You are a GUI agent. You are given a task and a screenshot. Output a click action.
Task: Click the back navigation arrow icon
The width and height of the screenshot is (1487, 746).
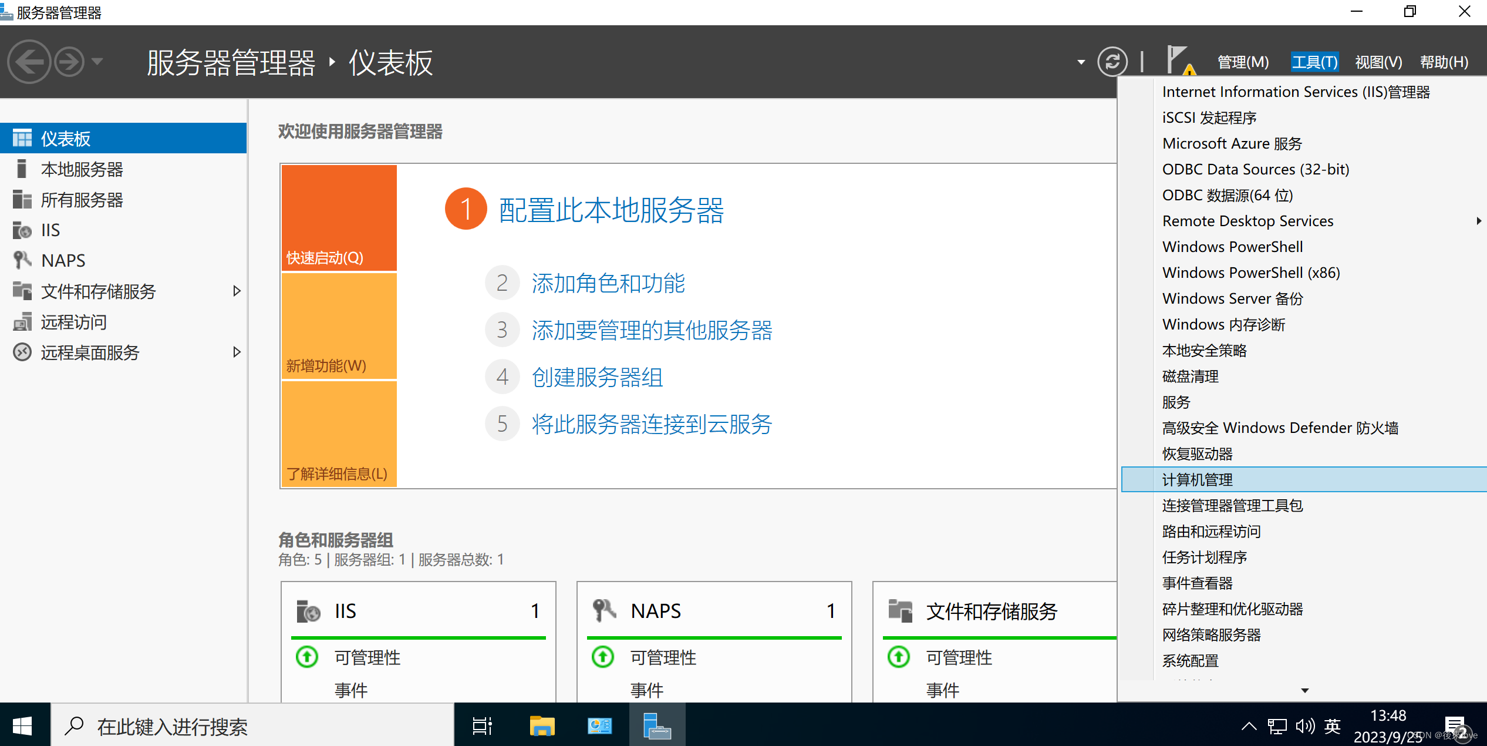pyautogui.click(x=29, y=62)
